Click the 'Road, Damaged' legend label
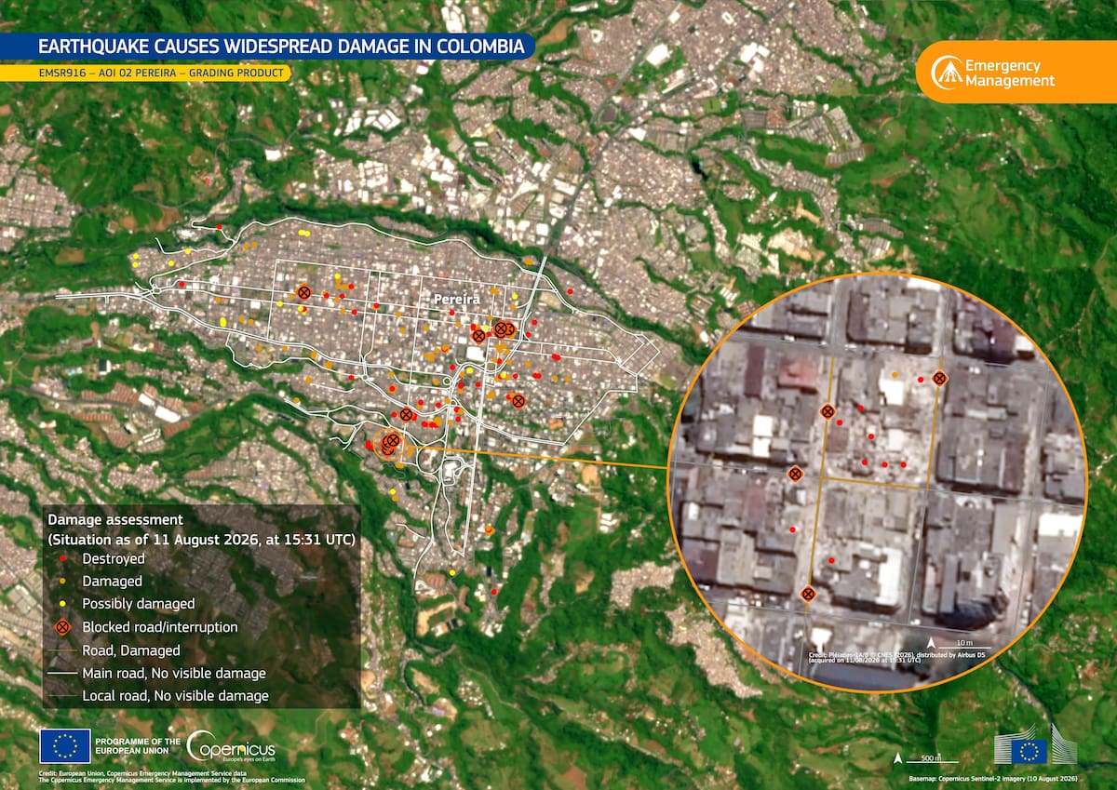This screenshot has width=1117, height=790. (x=131, y=650)
